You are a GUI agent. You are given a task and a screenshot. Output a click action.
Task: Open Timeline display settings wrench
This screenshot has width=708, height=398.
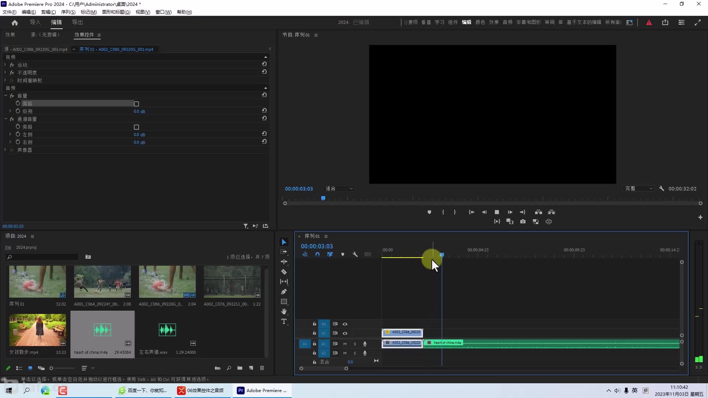(x=355, y=254)
